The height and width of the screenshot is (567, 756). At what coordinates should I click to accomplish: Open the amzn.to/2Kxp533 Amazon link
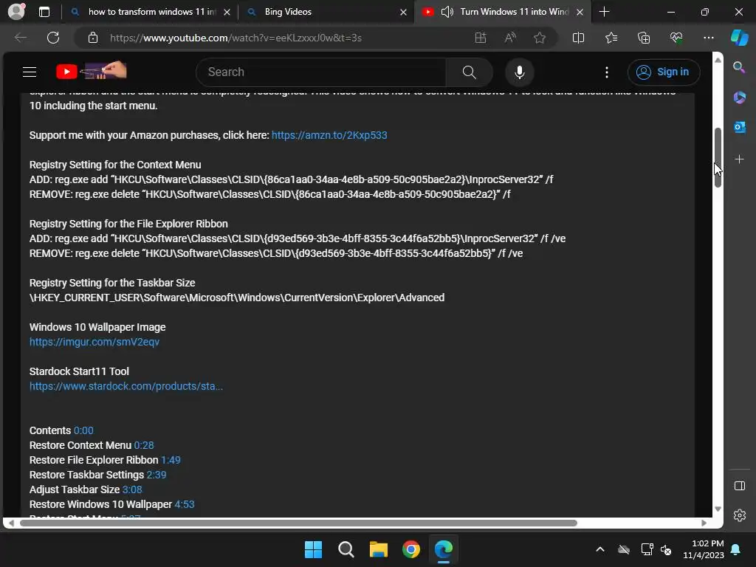[329, 136]
